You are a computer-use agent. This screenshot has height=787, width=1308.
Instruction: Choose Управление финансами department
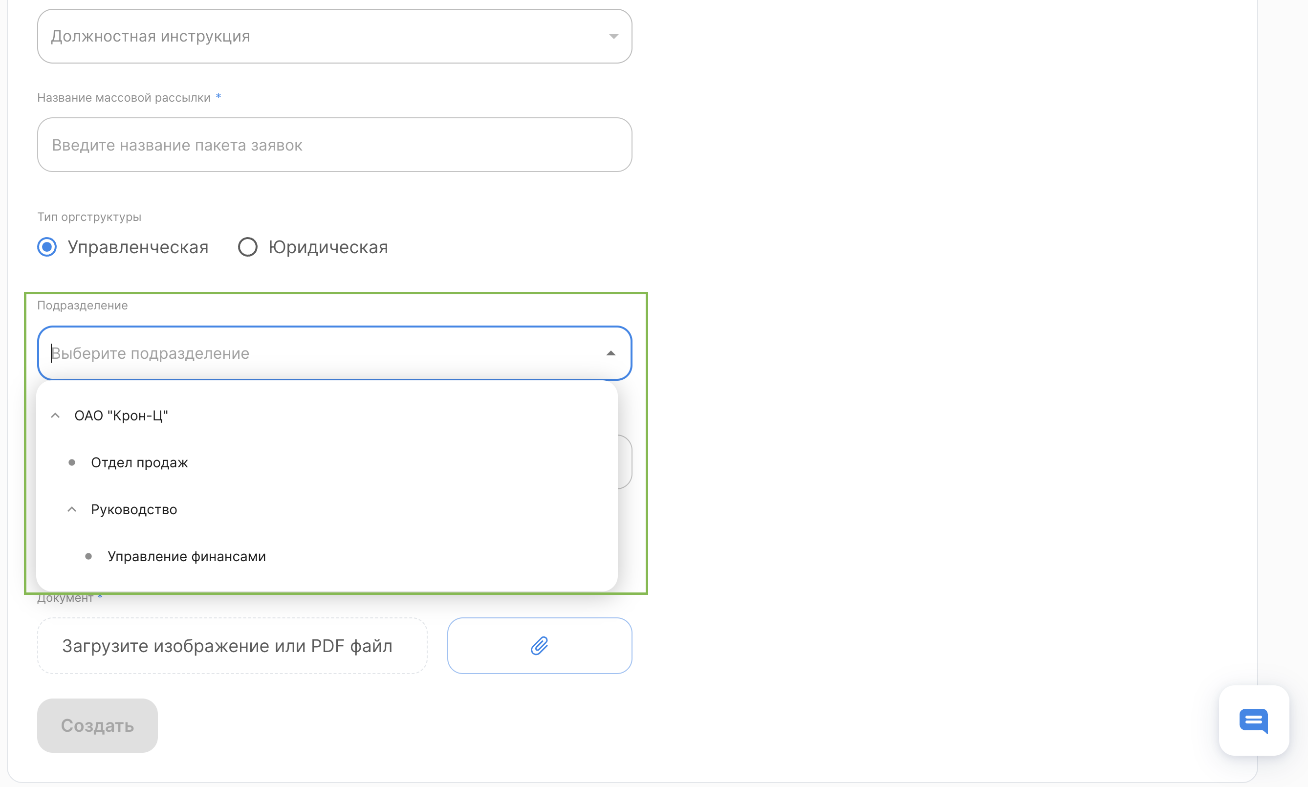pyautogui.click(x=187, y=556)
